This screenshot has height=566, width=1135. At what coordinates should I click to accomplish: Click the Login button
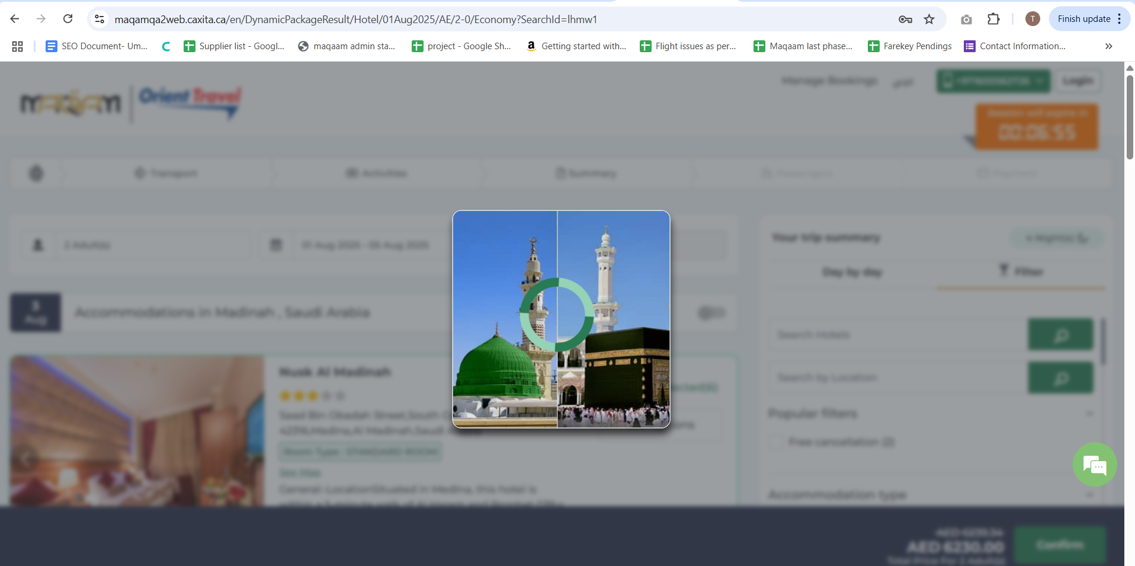tap(1078, 81)
